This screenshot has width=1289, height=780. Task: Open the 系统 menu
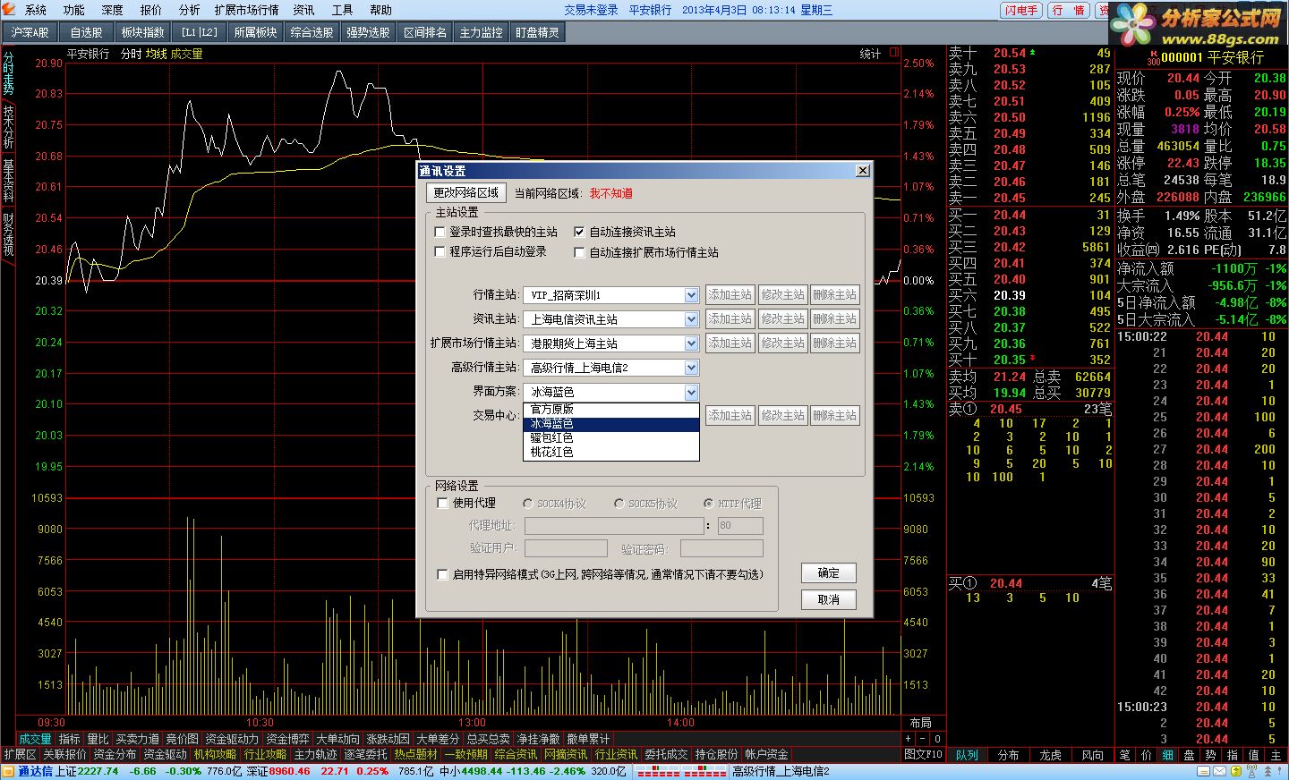pyautogui.click(x=36, y=10)
